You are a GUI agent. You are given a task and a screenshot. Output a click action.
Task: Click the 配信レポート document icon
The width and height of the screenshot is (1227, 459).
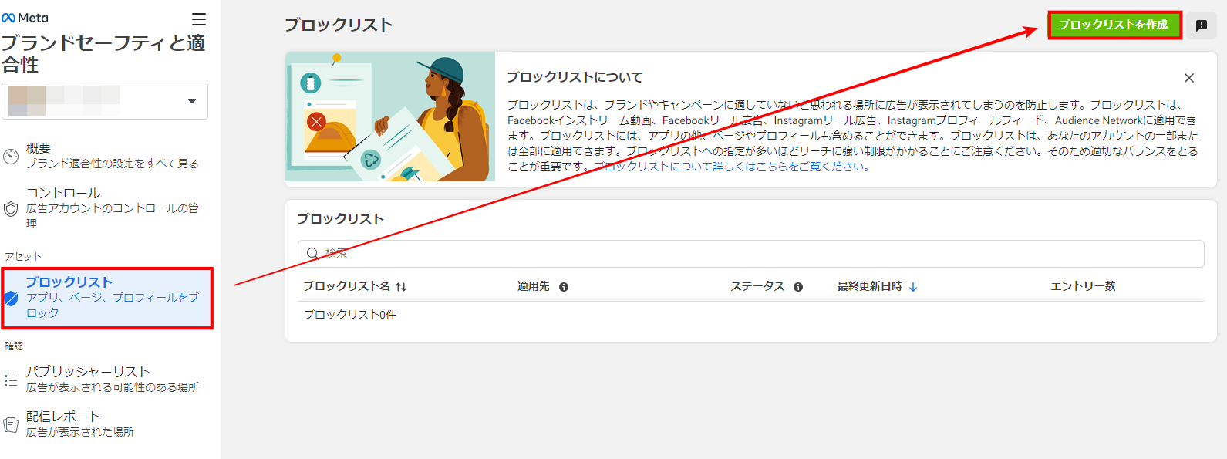click(11, 424)
